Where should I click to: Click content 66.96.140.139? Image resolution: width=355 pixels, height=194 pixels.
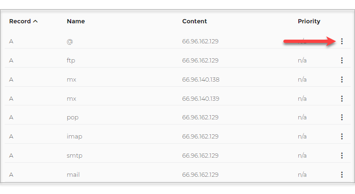point(201,98)
